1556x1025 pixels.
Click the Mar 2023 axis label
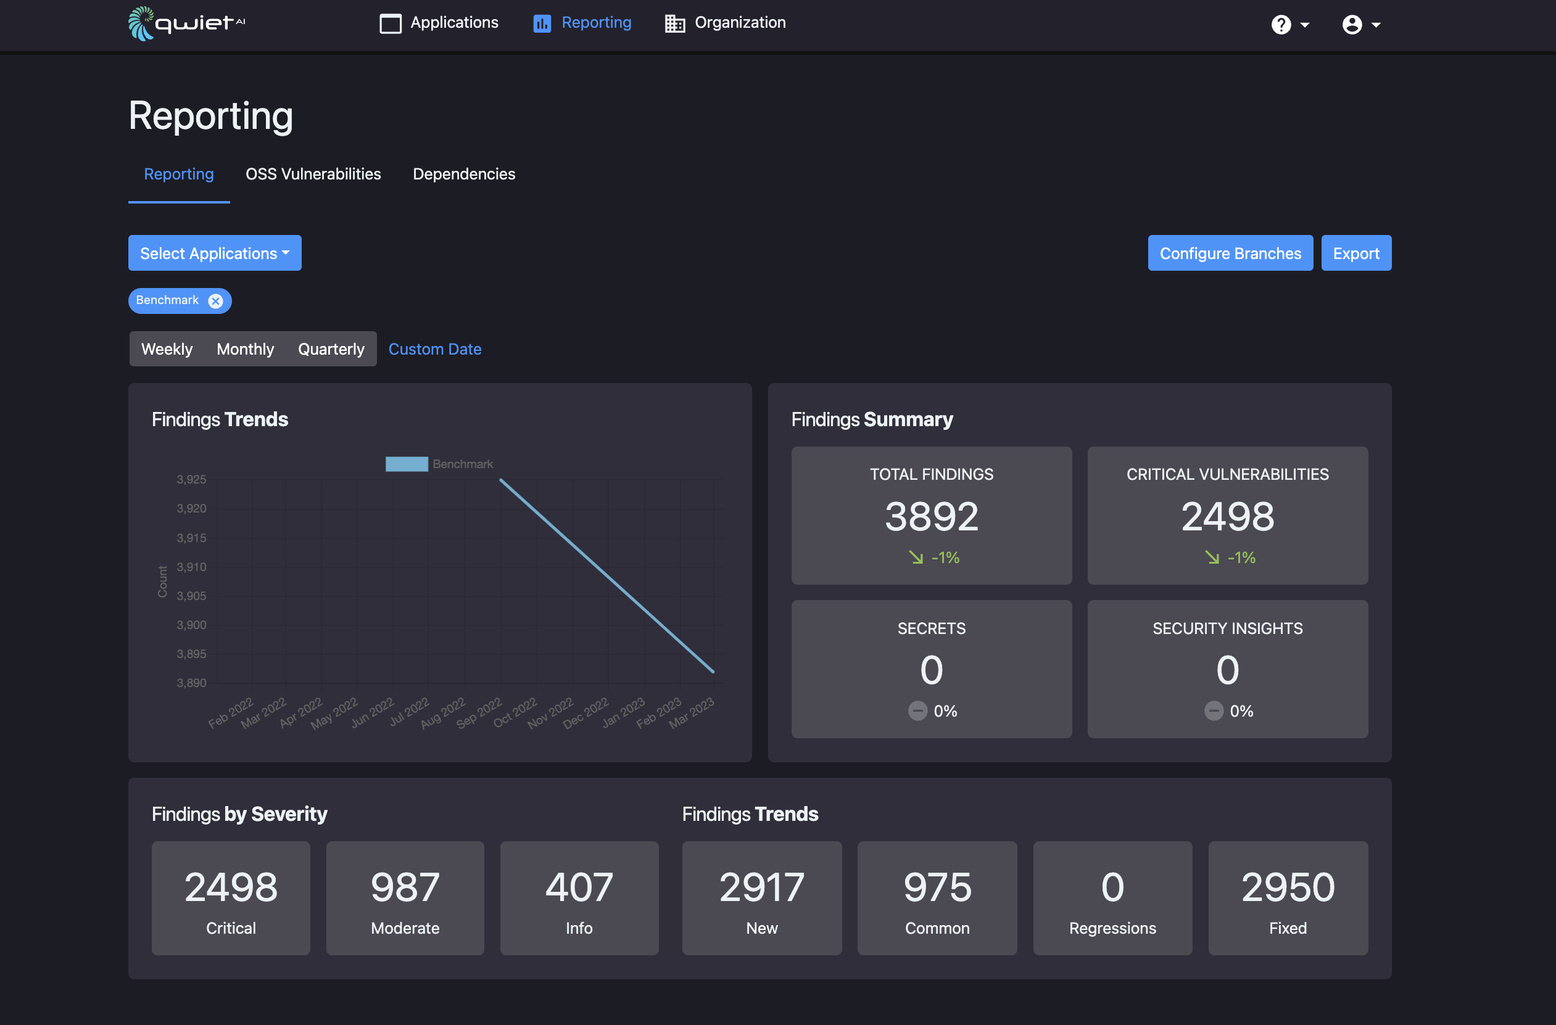[692, 712]
